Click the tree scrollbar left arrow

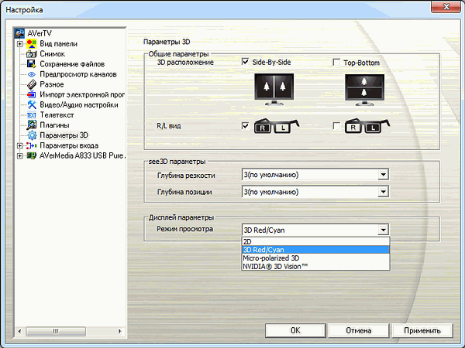(x=19, y=331)
